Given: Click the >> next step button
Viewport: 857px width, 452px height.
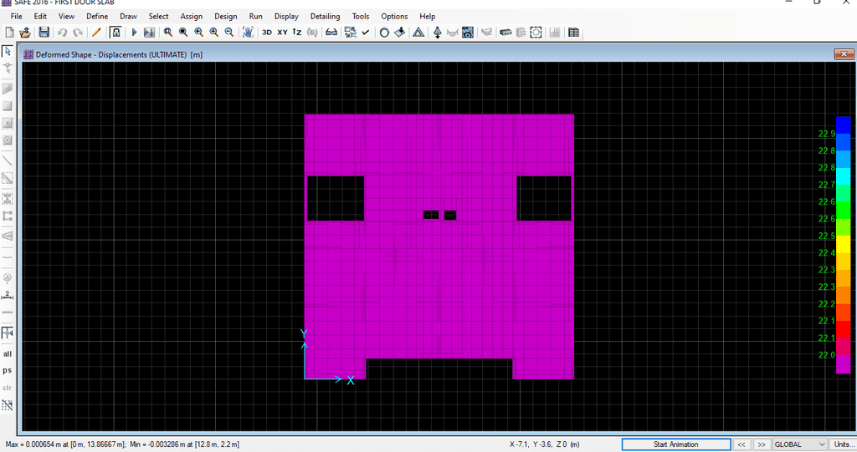Looking at the screenshot, I should [762, 444].
